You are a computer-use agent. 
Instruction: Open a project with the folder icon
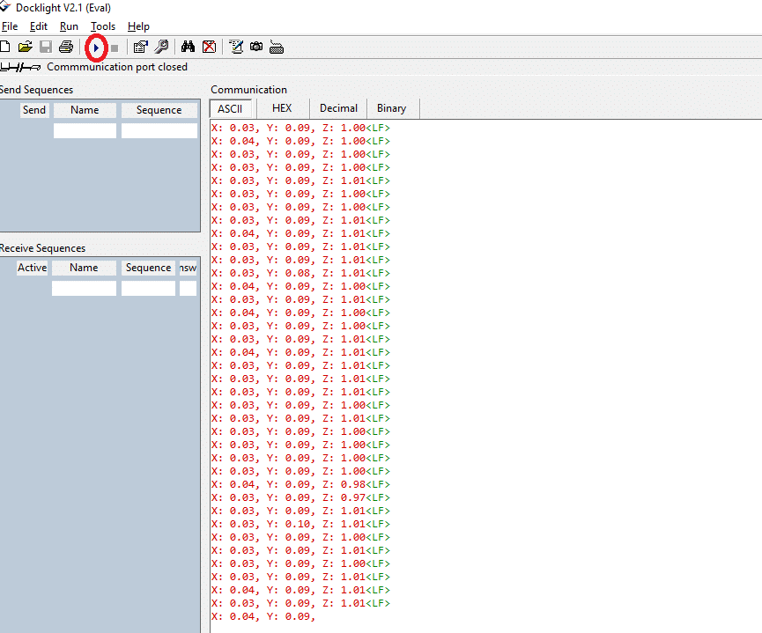coord(26,47)
